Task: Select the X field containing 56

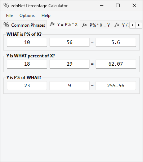Action: [70, 42]
